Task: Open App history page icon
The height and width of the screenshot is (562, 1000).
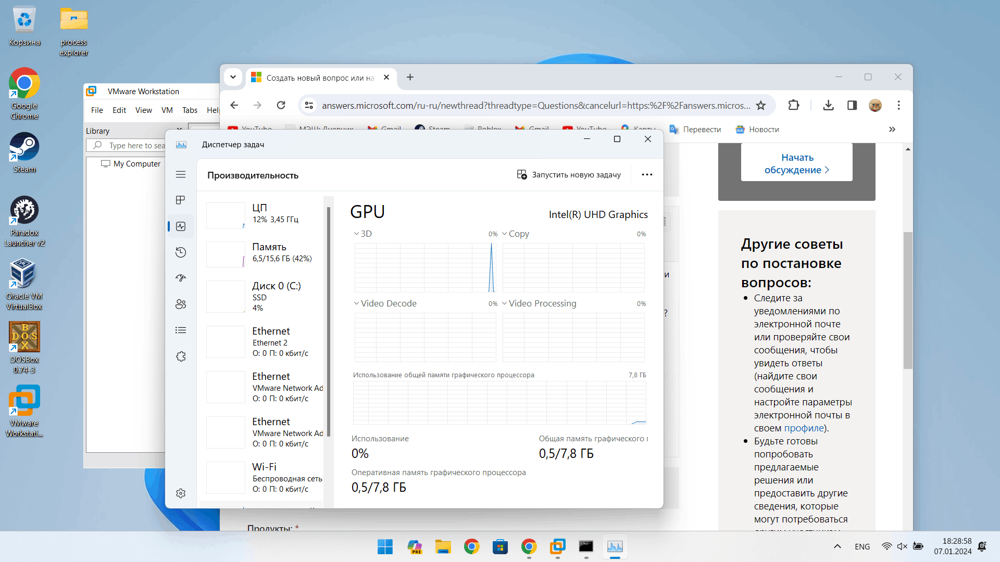Action: coord(181,252)
